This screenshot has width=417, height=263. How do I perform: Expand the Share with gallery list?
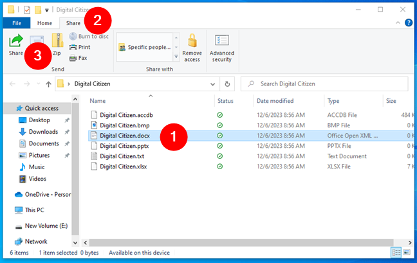tap(176, 57)
